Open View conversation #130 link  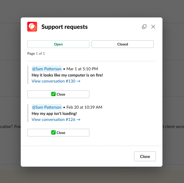point(56,81)
